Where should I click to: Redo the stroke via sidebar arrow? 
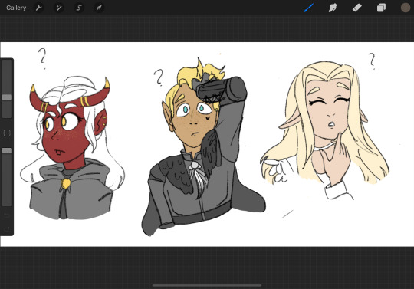tap(7, 228)
